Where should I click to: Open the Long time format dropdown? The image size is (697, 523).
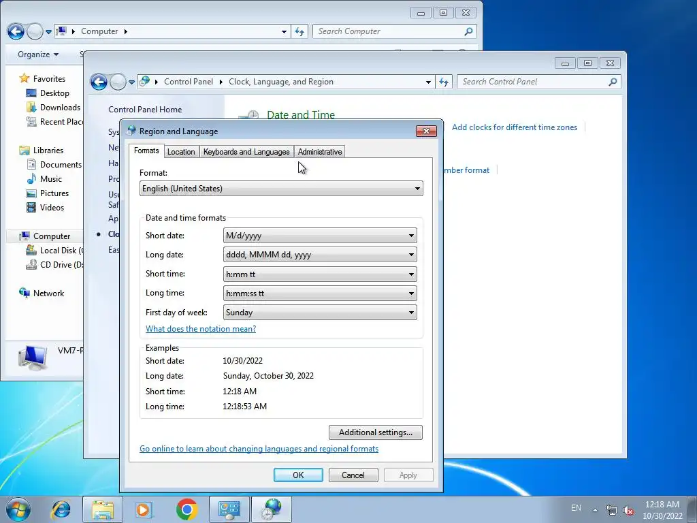point(320,293)
